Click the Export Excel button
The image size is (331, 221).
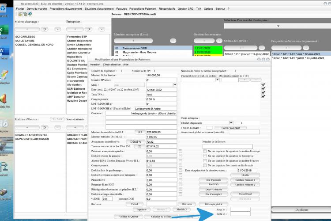coord(245,194)
